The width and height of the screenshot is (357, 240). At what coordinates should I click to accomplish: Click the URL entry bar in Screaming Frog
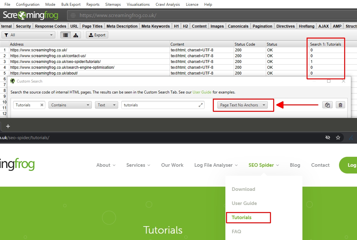point(212,15)
